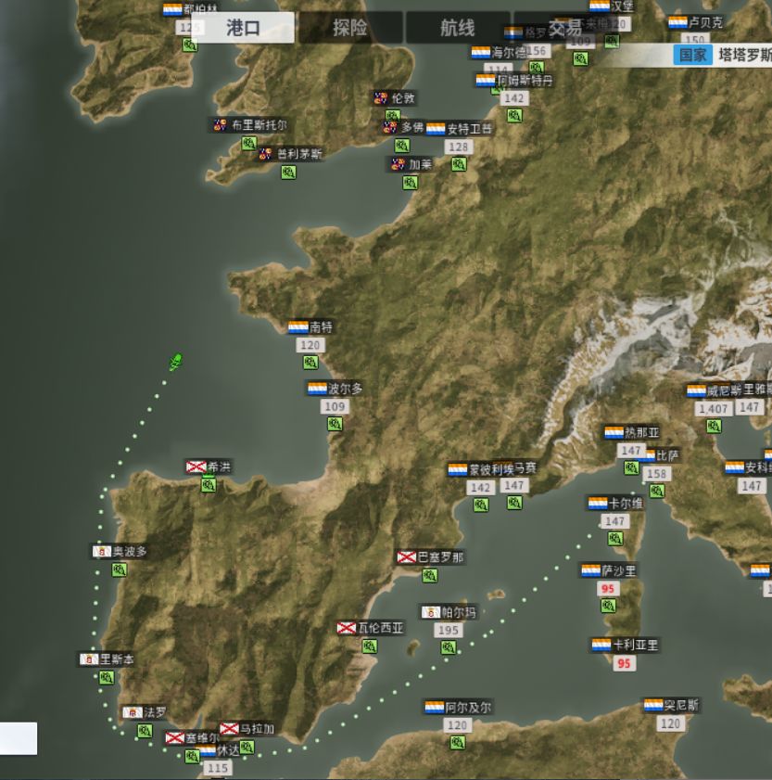Click the 马拉加 port label
The image size is (772, 780).
point(247,729)
